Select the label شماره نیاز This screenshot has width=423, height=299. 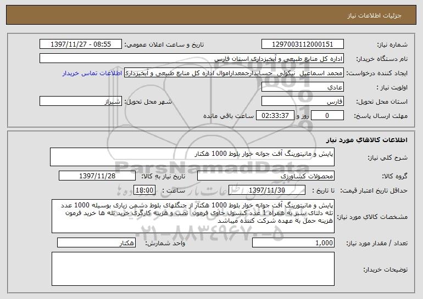392,44
